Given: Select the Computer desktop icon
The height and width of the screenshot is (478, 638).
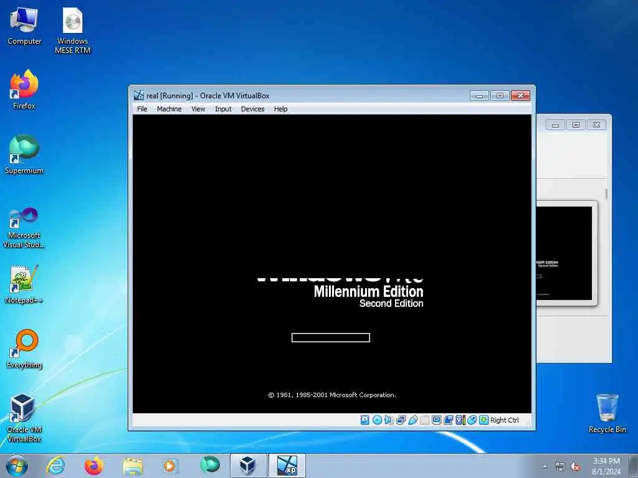Looking at the screenshot, I should point(24,27).
